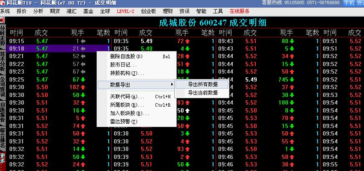Choose 关联代码(A)... from context menu
Viewport: 364px width, 171px height.
tap(137, 97)
